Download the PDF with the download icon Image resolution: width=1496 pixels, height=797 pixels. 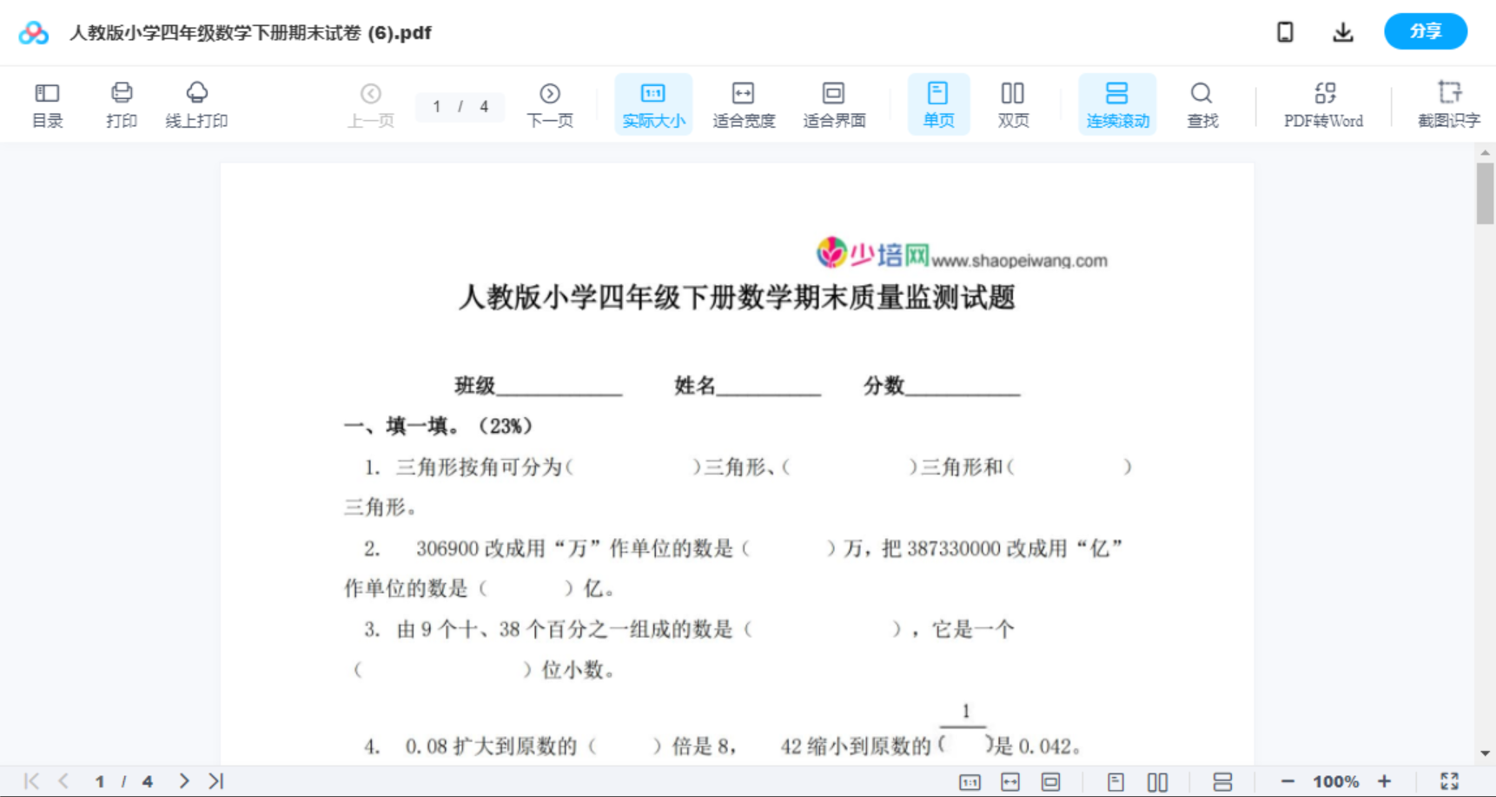coord(1342,31)
